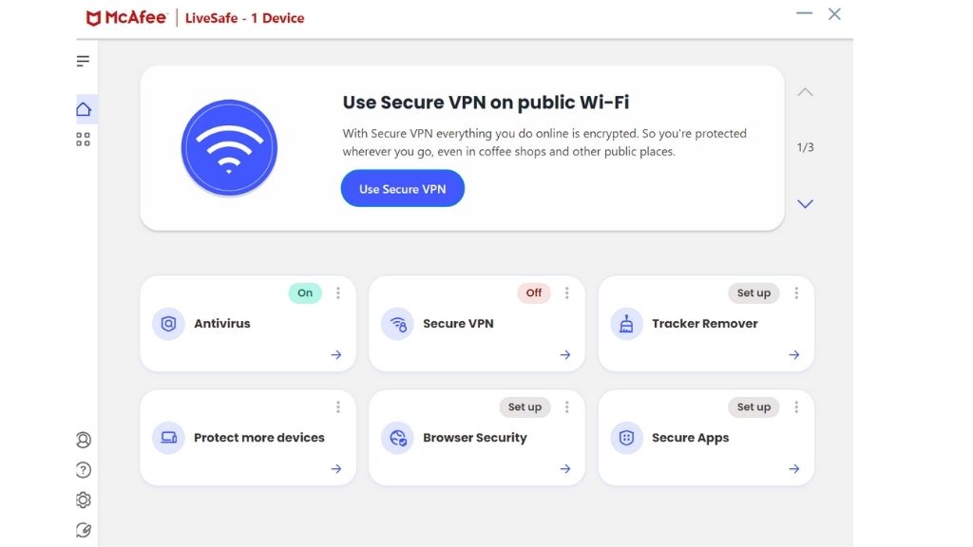Open the hamburger menu in the sidebar
973x547 pixels.
pyautogui.click(x=84, y=61)
